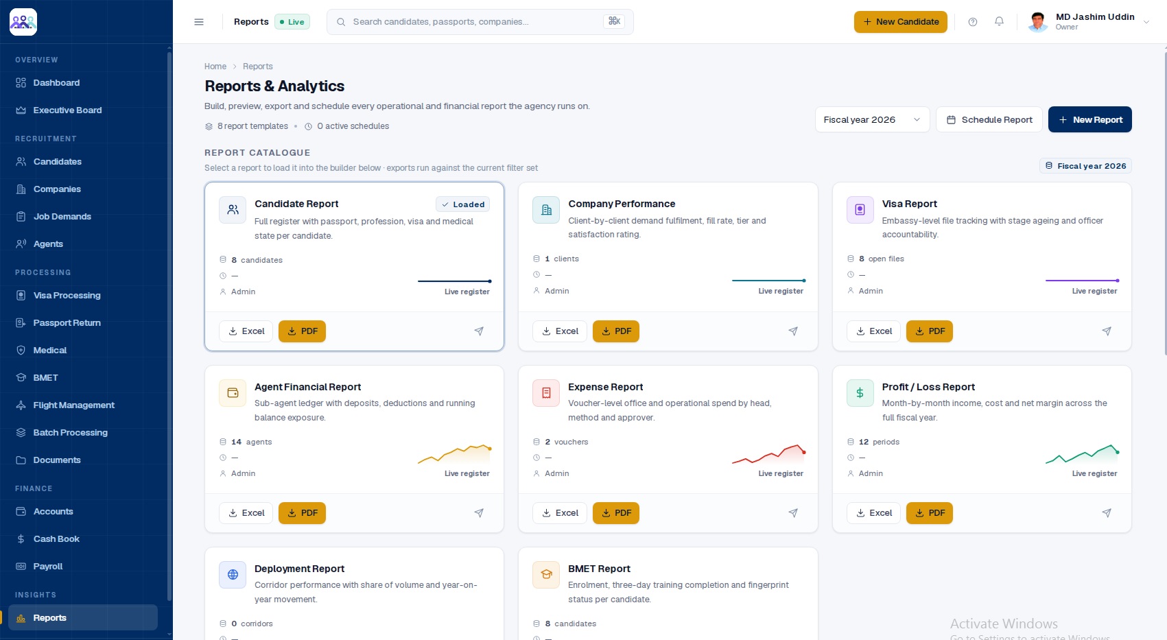Image resolution: width=1167 pixels, height=640 pixels.
Task: Send the Candidate Report via the paper-plane icon
Action: [479, 331]
